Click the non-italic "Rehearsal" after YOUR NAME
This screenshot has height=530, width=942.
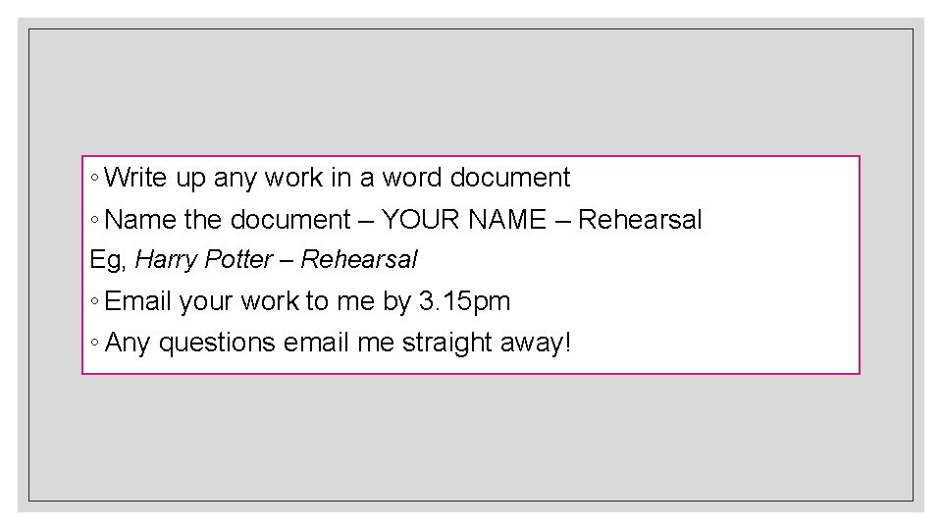click(640, 219)
